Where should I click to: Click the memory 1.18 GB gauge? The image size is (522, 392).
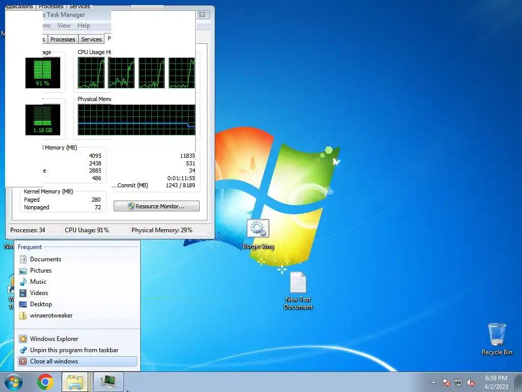43,119
